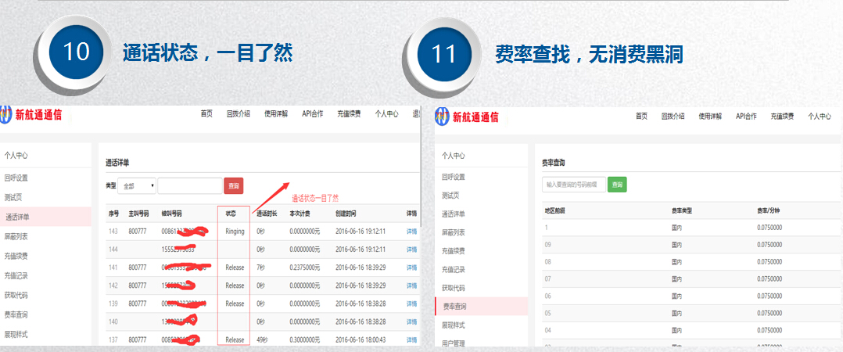The height and width of the screenshot is (352, 843).
Task: Open 个人中心 in the left page top navigation
Action: pyautogui.click(x=386, y=114)
